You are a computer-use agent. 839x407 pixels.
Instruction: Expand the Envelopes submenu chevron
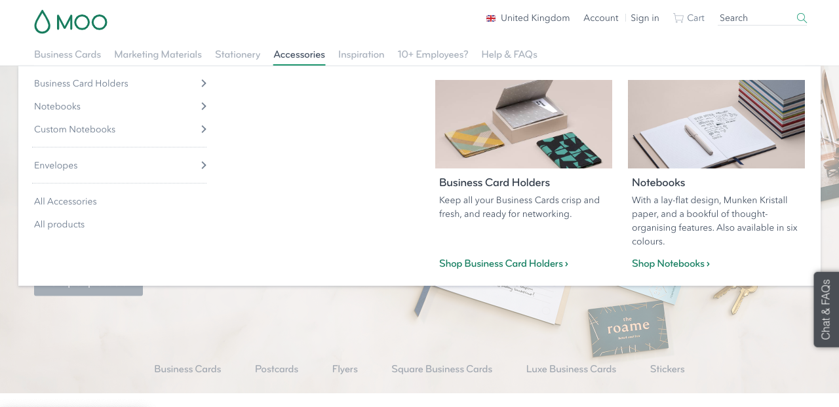pos(204,165)
